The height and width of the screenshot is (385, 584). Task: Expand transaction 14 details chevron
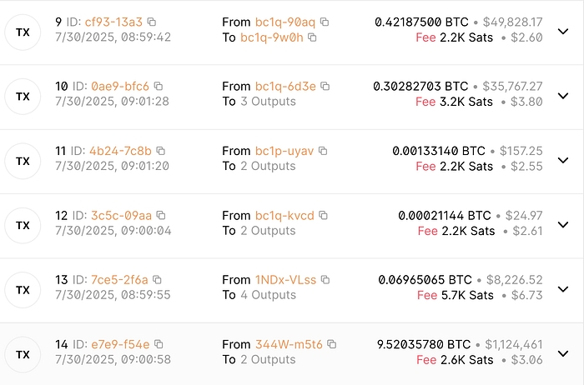click(x=563, y=353)
